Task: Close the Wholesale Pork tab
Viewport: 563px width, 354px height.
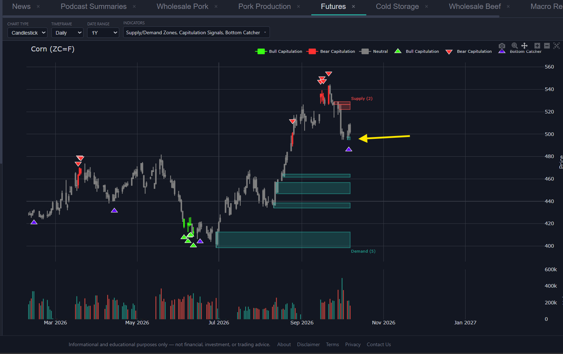Action: tap(216, 7)
